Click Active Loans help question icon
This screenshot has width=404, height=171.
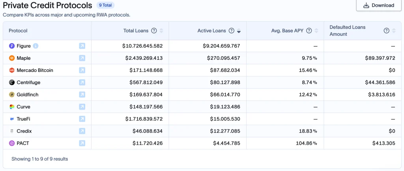232,31
